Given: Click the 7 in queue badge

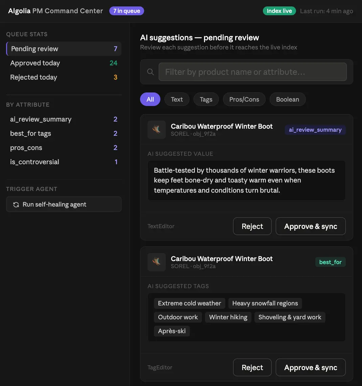Looking at the screenshot, I should 127,11.
